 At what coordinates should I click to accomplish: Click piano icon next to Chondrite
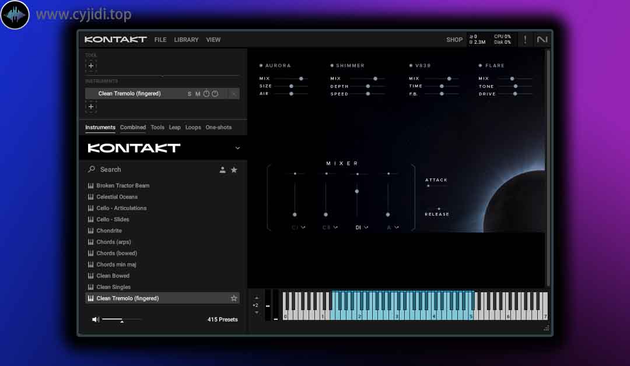pos(91,231)
